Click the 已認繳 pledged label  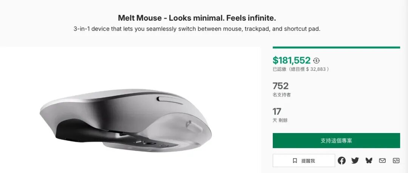coord(280,69)
